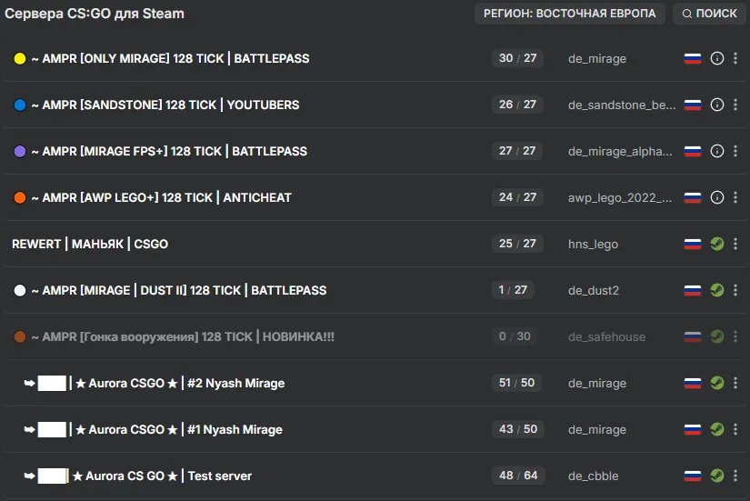Open the region selector РЕГИОН: ВОСТОЧНАЯ ЕВРОПА
Screen dimensions: 750x501
(x=569, y=14)
